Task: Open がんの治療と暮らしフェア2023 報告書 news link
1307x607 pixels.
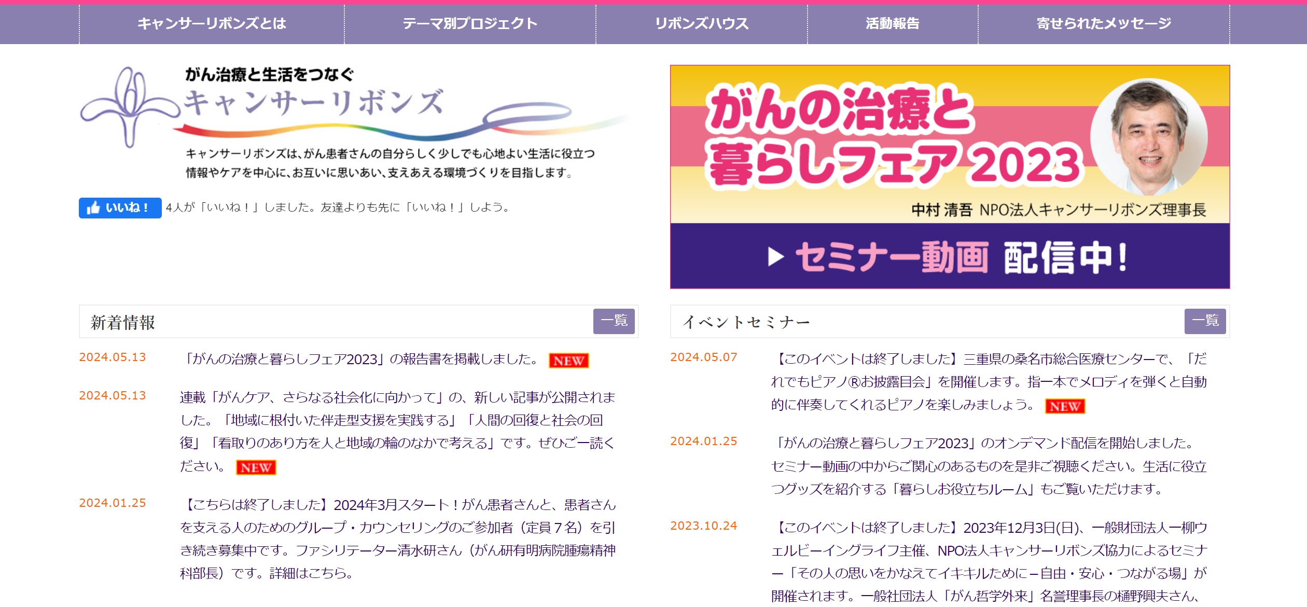Action: [x=361, y=359]
